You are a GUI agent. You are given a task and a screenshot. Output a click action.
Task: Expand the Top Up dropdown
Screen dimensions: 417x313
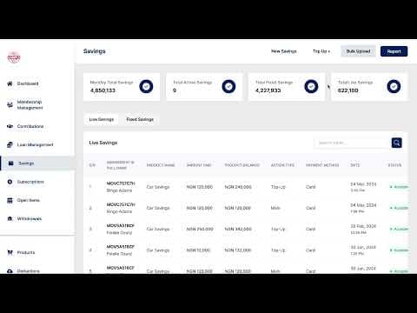point(321,51)
